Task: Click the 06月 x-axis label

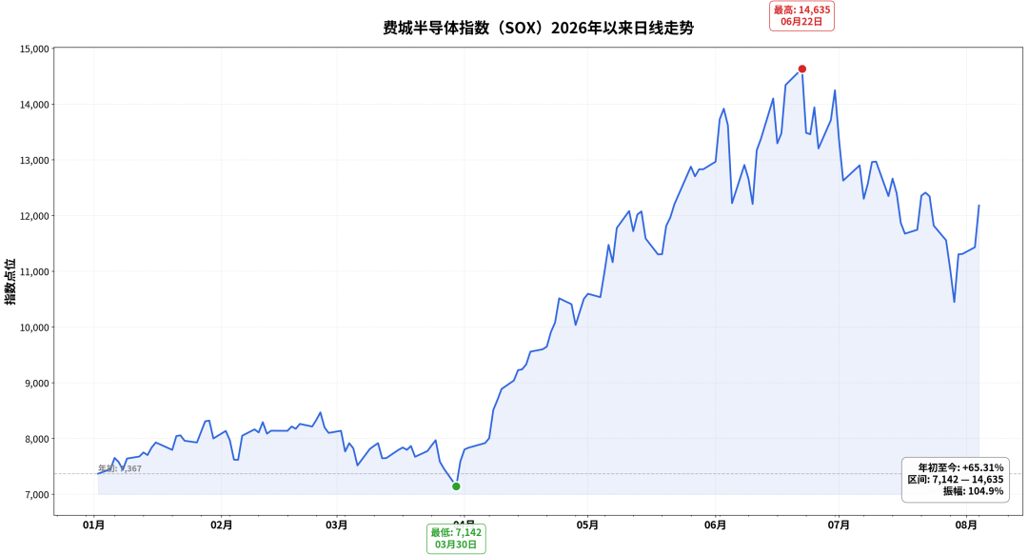Action: click(x=715, y=525)
